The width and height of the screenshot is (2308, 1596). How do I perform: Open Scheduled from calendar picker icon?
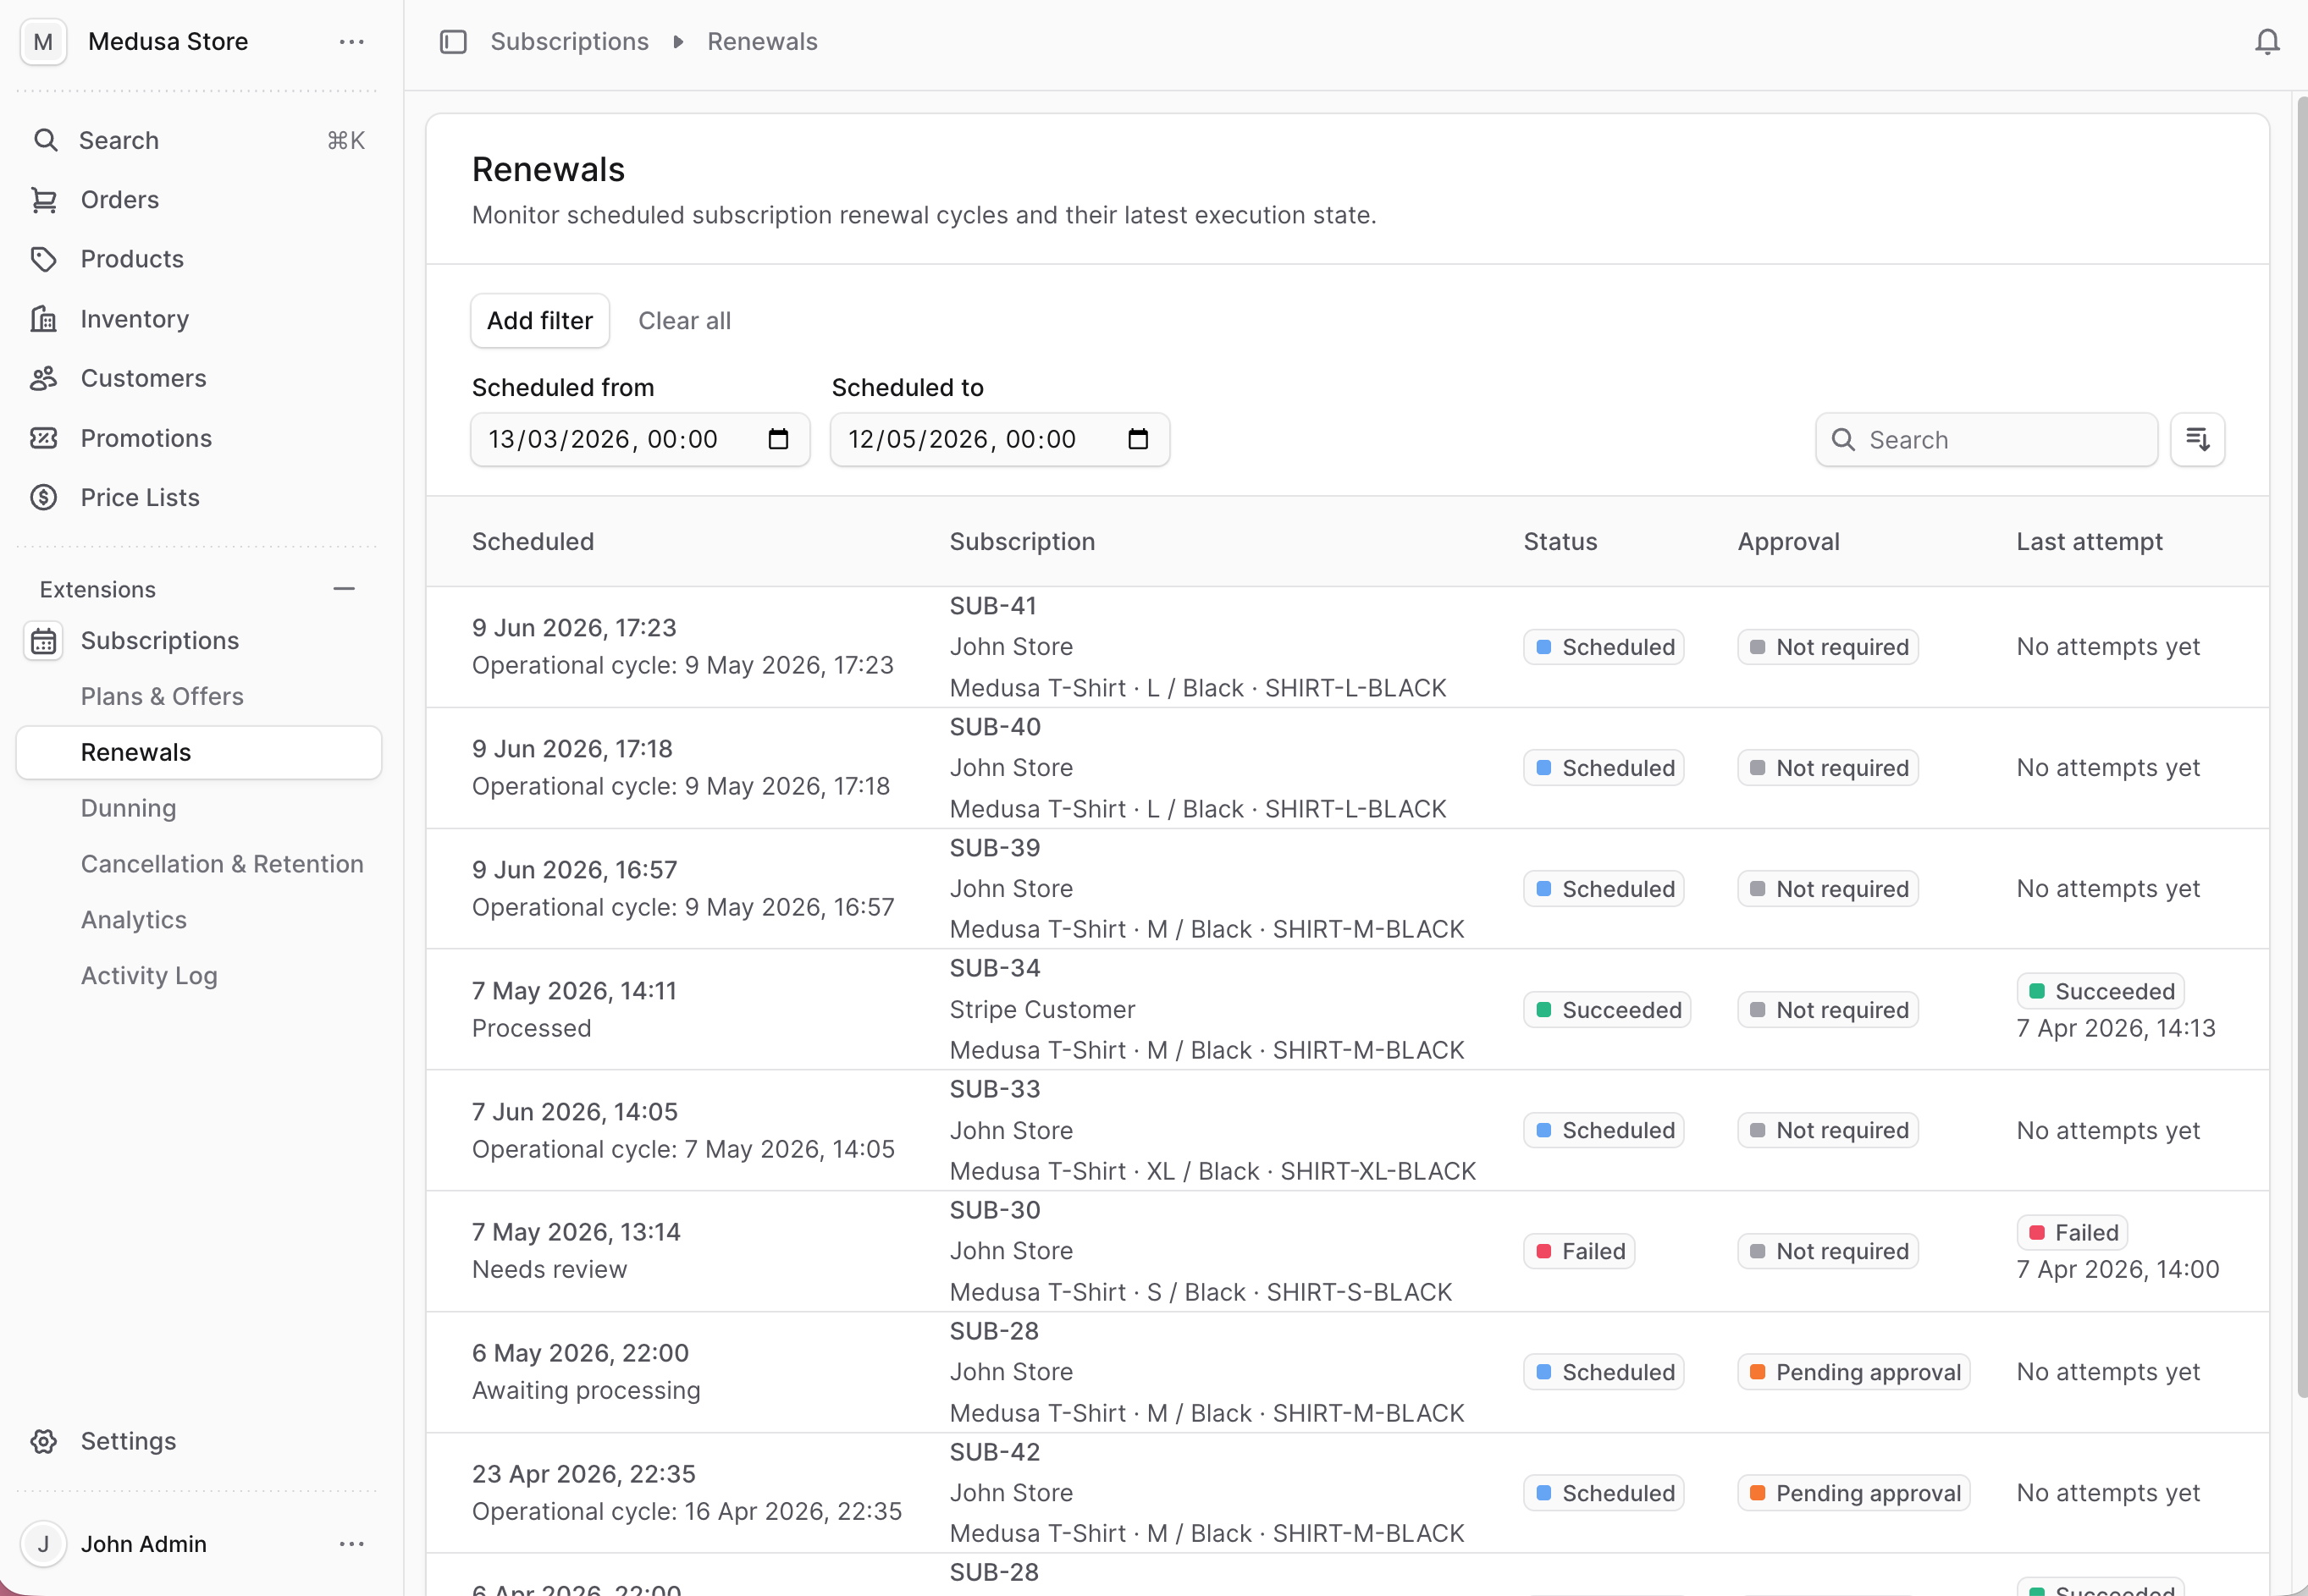(778, 440)
